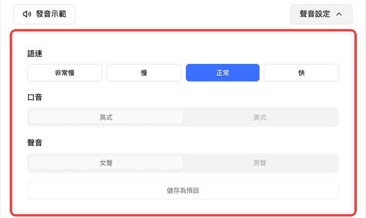Choose the 女聲 voice
The height and width of the screenshot is (218, 366).
(106, 163)
